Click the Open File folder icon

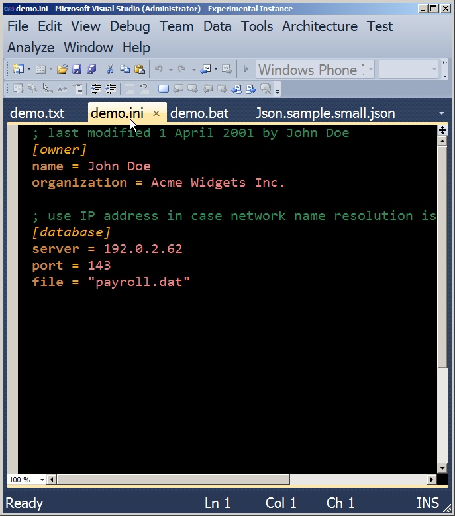[x=62, y=69]
